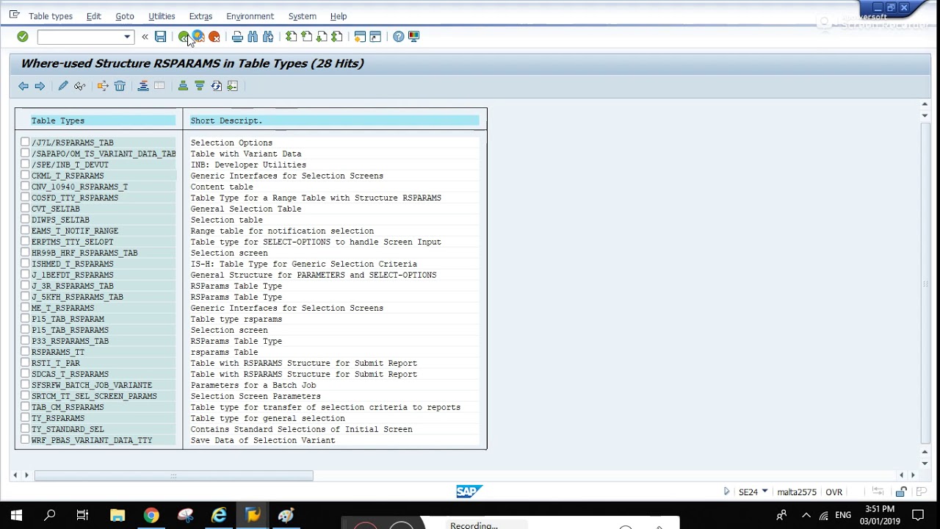Open the Help menu
Viewport: 940px width, 529px height.
pyautogui.click(x=339, y=16)
